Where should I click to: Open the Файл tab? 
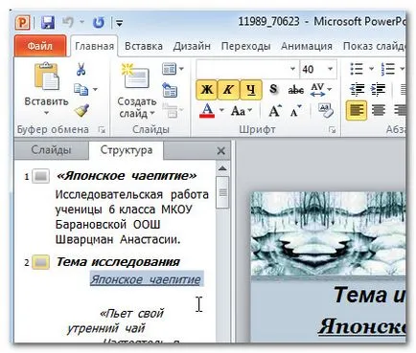[x=40, y=46]
